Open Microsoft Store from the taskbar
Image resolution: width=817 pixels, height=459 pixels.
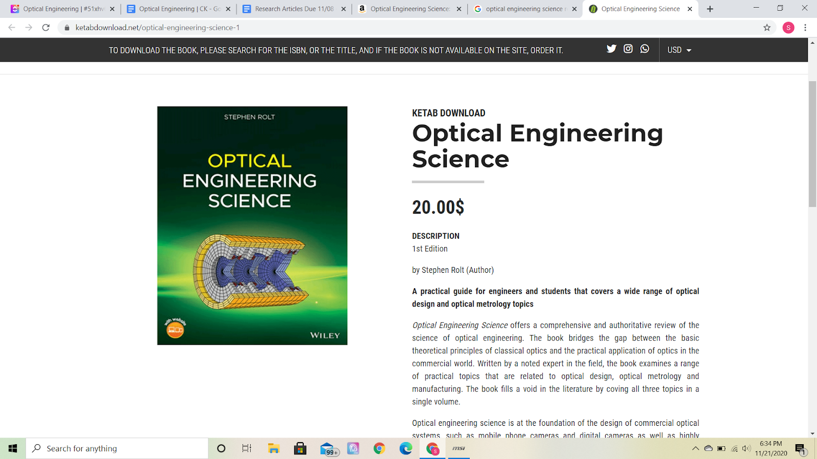300,448
